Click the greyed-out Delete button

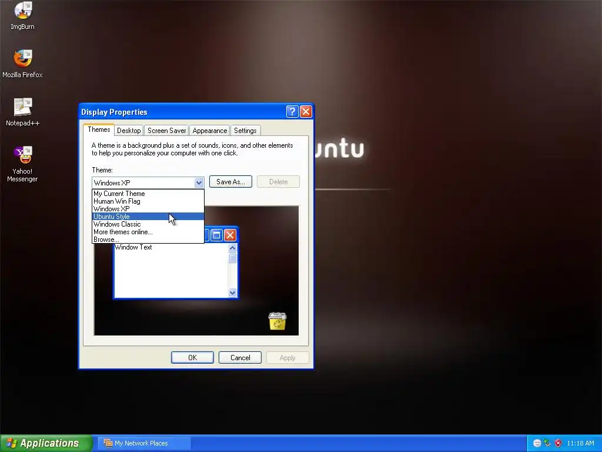pyautogui.click(x=278, y=182)
